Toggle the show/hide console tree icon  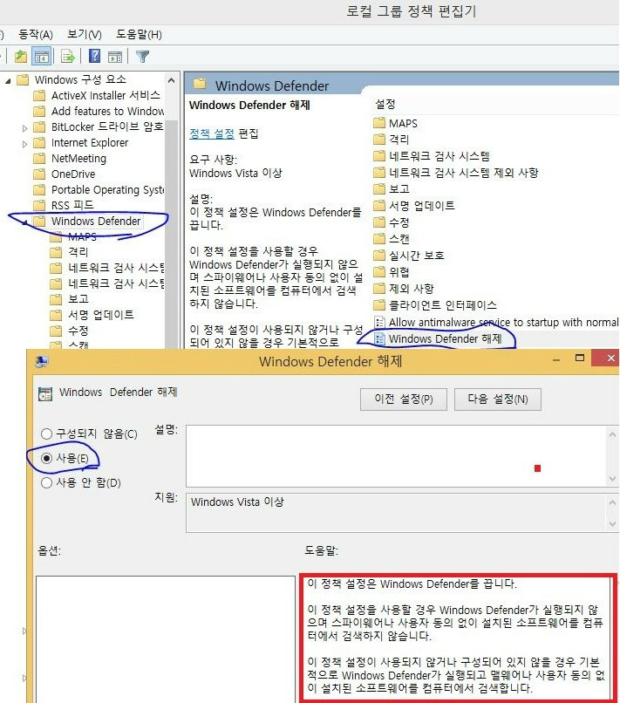[x=41, y=57]
